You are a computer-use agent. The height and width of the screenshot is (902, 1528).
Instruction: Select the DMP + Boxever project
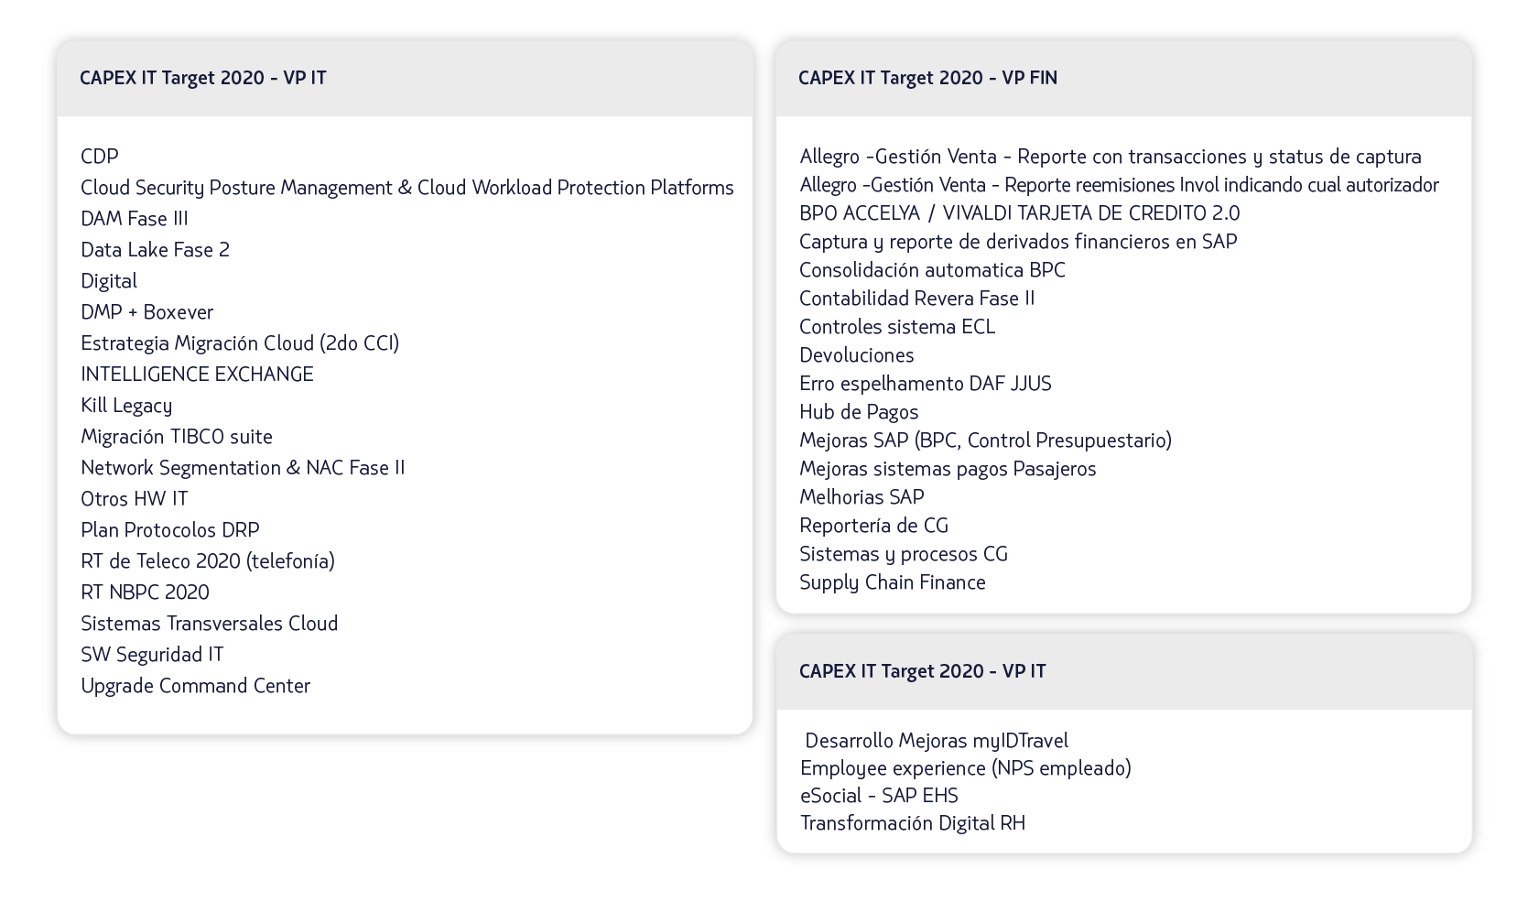coord(146,312)
